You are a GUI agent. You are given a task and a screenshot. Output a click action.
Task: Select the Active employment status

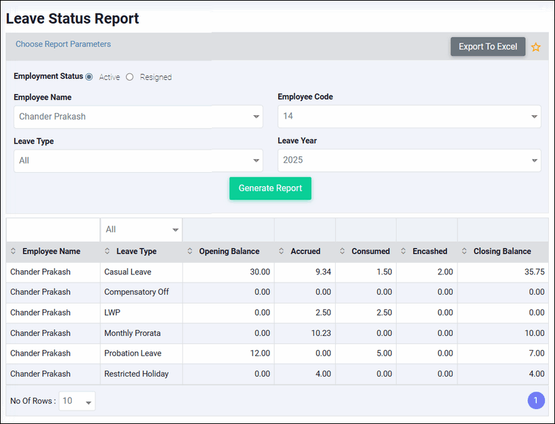click(89, 77)
